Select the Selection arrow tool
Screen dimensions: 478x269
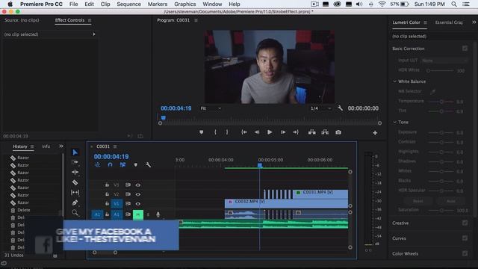pos(75,152)
